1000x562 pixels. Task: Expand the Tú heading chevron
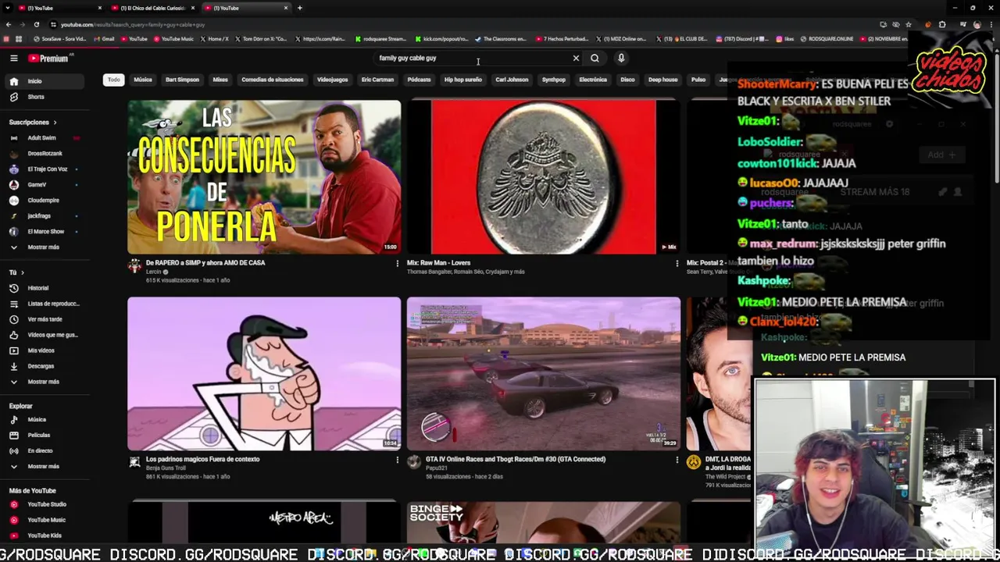22,272
